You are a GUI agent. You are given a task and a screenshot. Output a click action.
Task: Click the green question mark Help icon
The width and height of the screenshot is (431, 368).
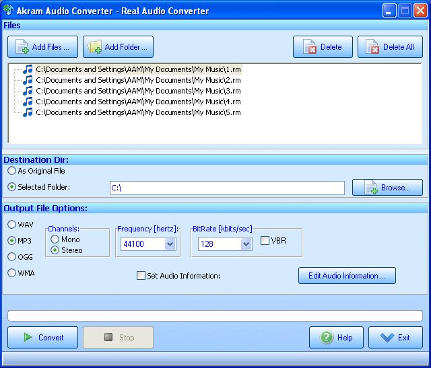[327, 337]
